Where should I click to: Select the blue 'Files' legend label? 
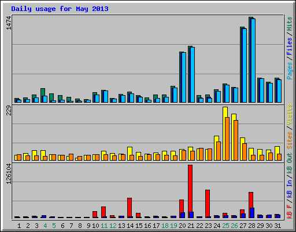point(290,46)
